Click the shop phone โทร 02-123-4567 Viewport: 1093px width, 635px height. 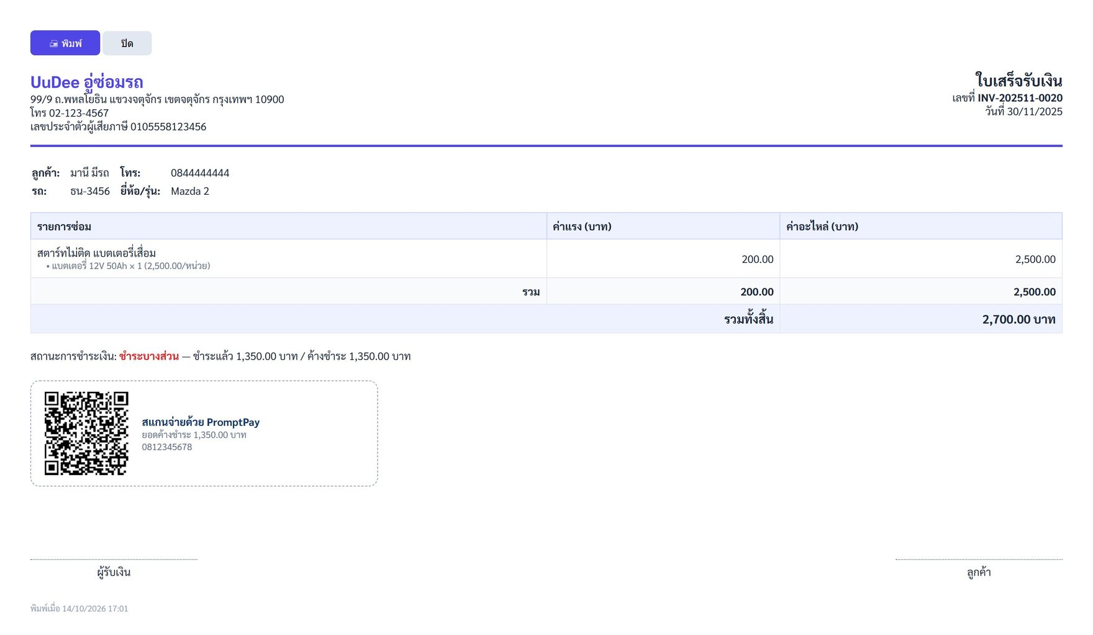tap(70, 113)
